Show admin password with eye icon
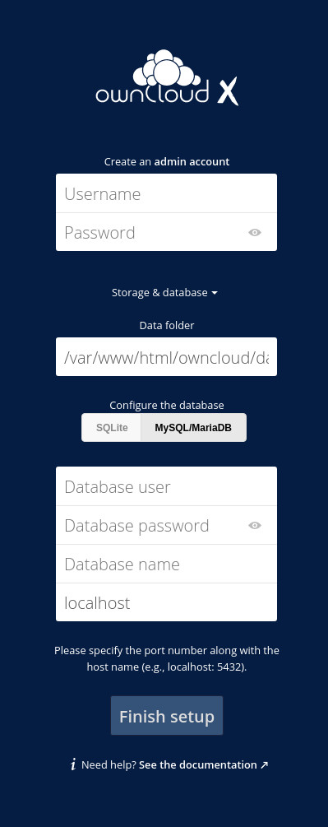 pos(255,233)
